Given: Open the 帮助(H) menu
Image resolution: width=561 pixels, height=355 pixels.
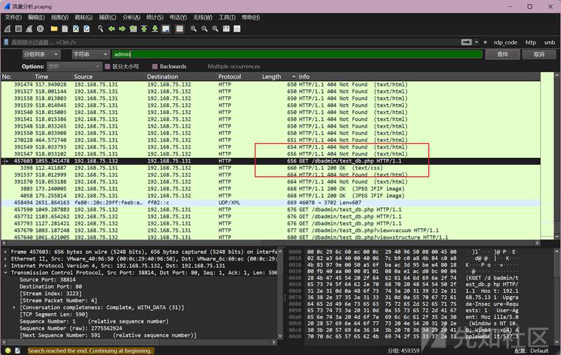Looking at the screenshot, I should [251, 17].
